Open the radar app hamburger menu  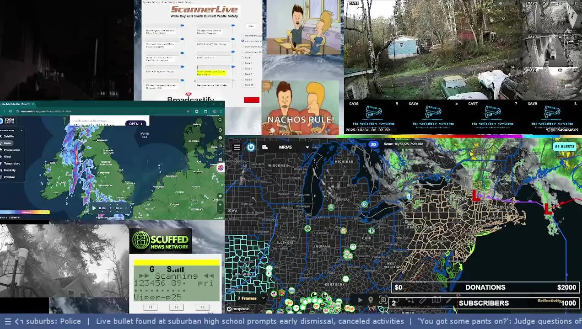click(237, 147)
